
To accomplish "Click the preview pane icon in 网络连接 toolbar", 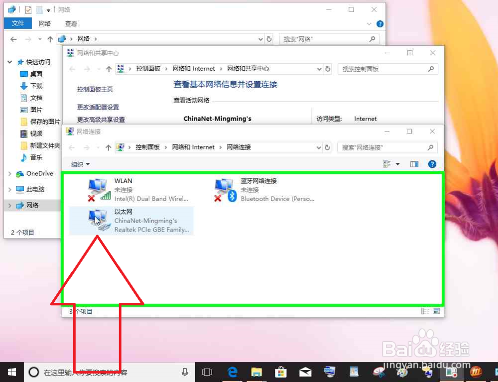I will coord(414,164).
